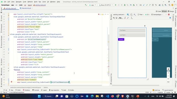Toggle the pan hand tool in preview

(x=168, y=69)
